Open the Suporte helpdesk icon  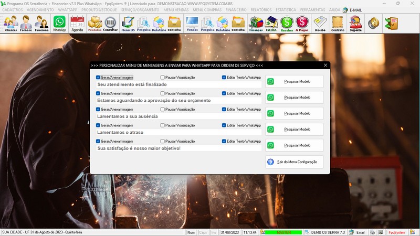point(356,24)
